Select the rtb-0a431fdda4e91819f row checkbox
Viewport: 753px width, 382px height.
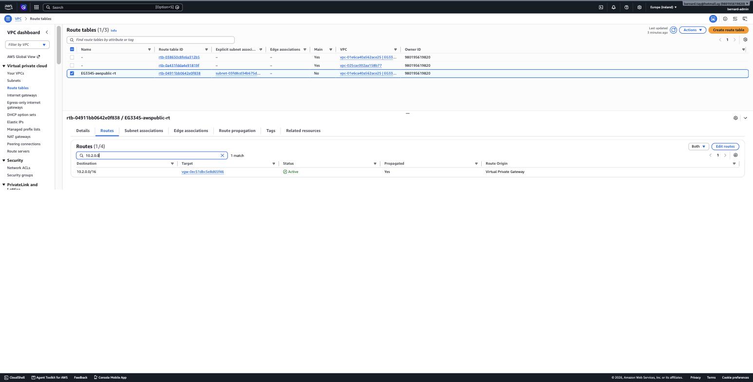[72, 65]
